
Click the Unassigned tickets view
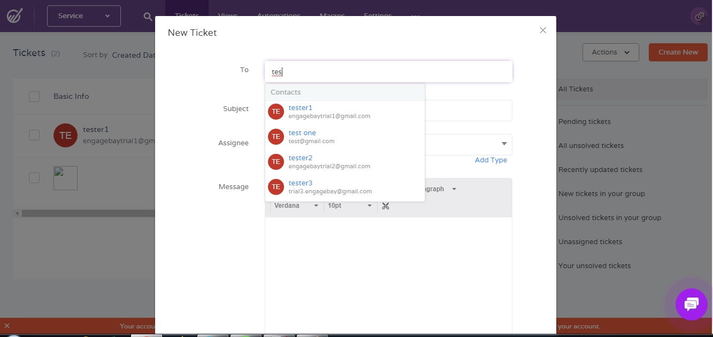tap(590, 242)
